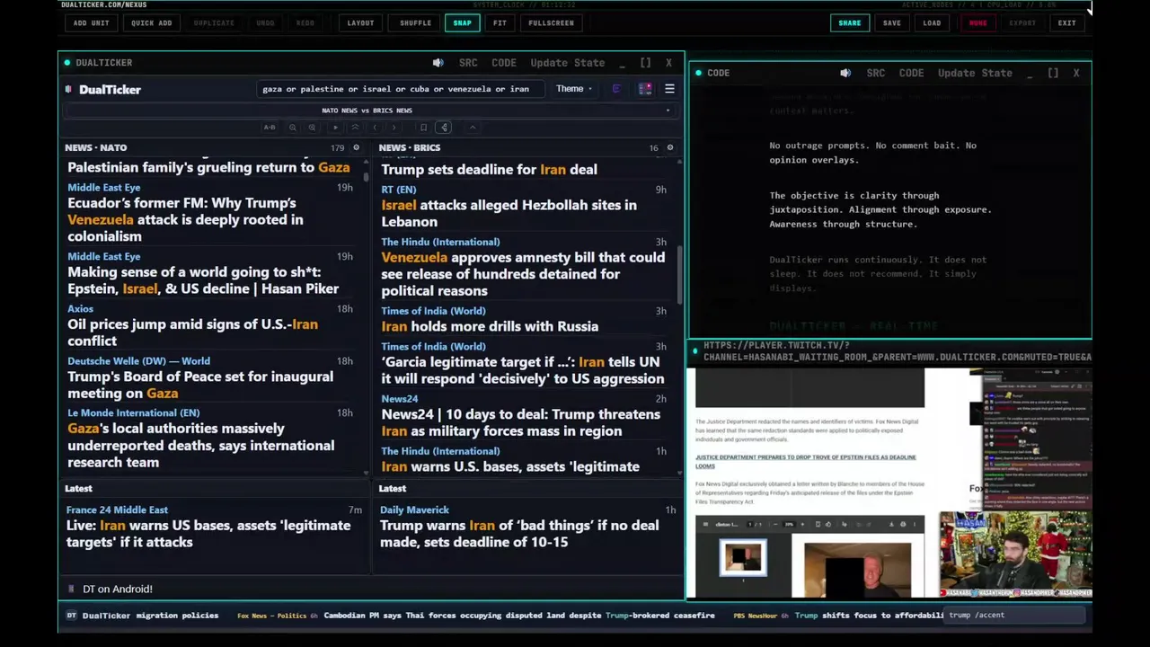
Task: Click Middle East Eye source above Ecuador headline
Action: tap(104, 188)
